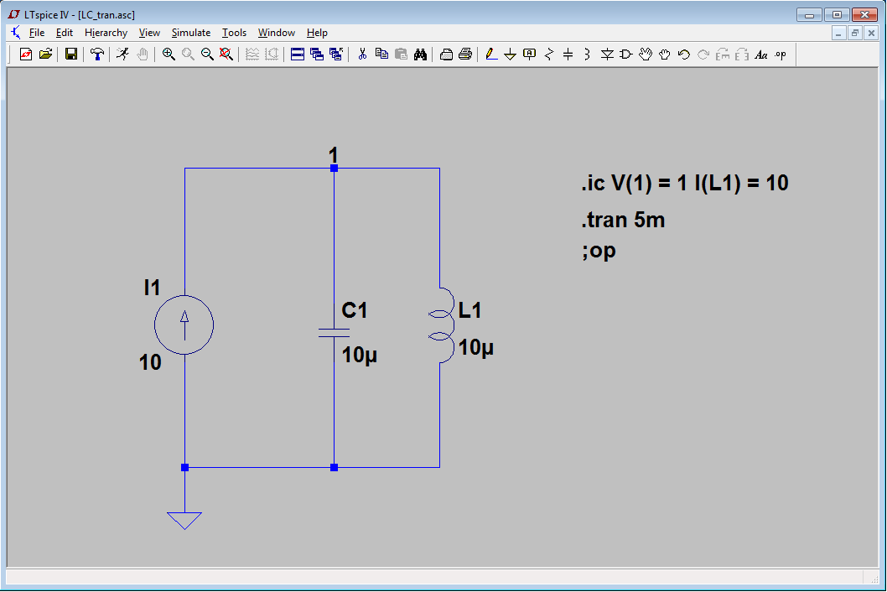Click the Cut scissors icon

click(362, 55)
